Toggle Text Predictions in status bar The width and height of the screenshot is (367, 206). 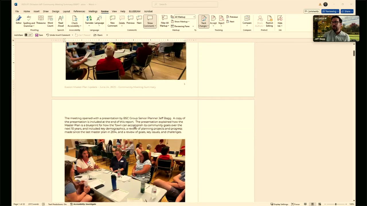pyautogui.click(x=57, y=204)
